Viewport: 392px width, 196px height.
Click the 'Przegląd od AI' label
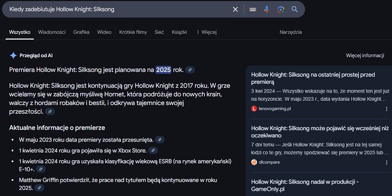click(x=36, y=56)
